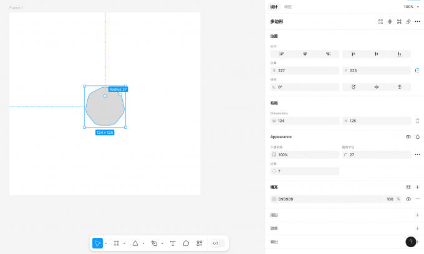
Task: Open the help question mark button
Action: [410, 242]
